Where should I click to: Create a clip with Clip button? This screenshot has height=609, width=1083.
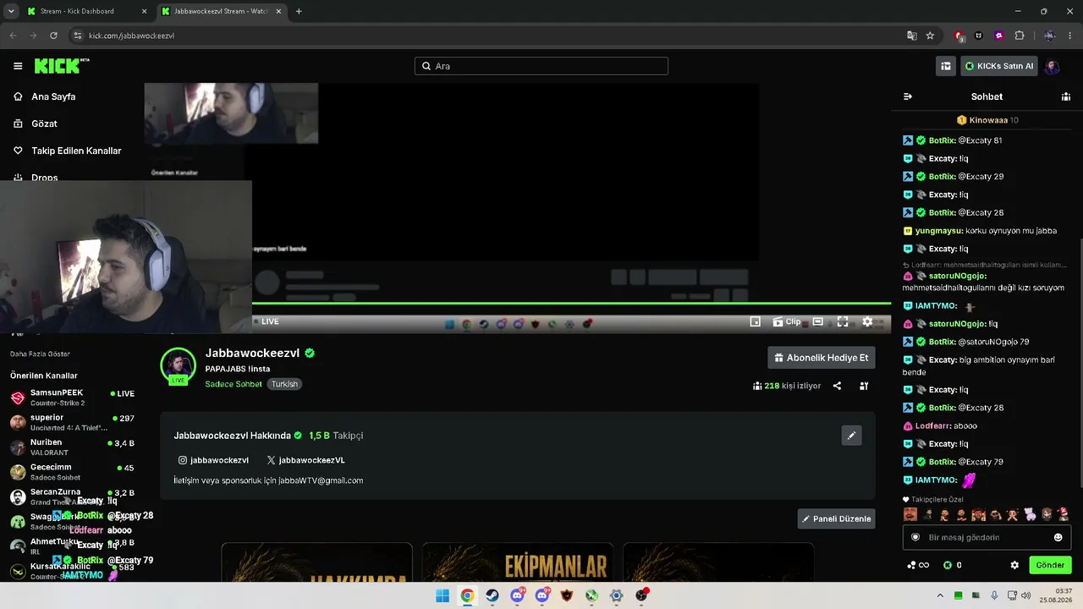(x=786, y=321)
